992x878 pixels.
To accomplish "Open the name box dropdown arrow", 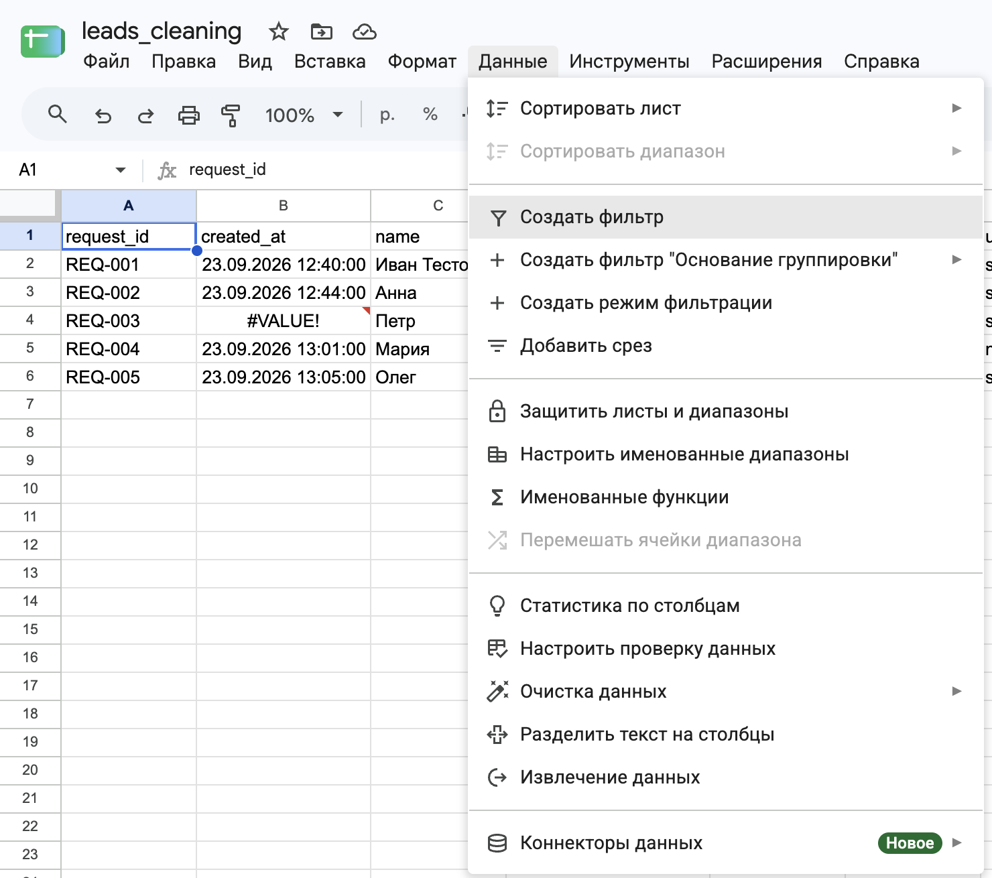I will coord(121,170).
